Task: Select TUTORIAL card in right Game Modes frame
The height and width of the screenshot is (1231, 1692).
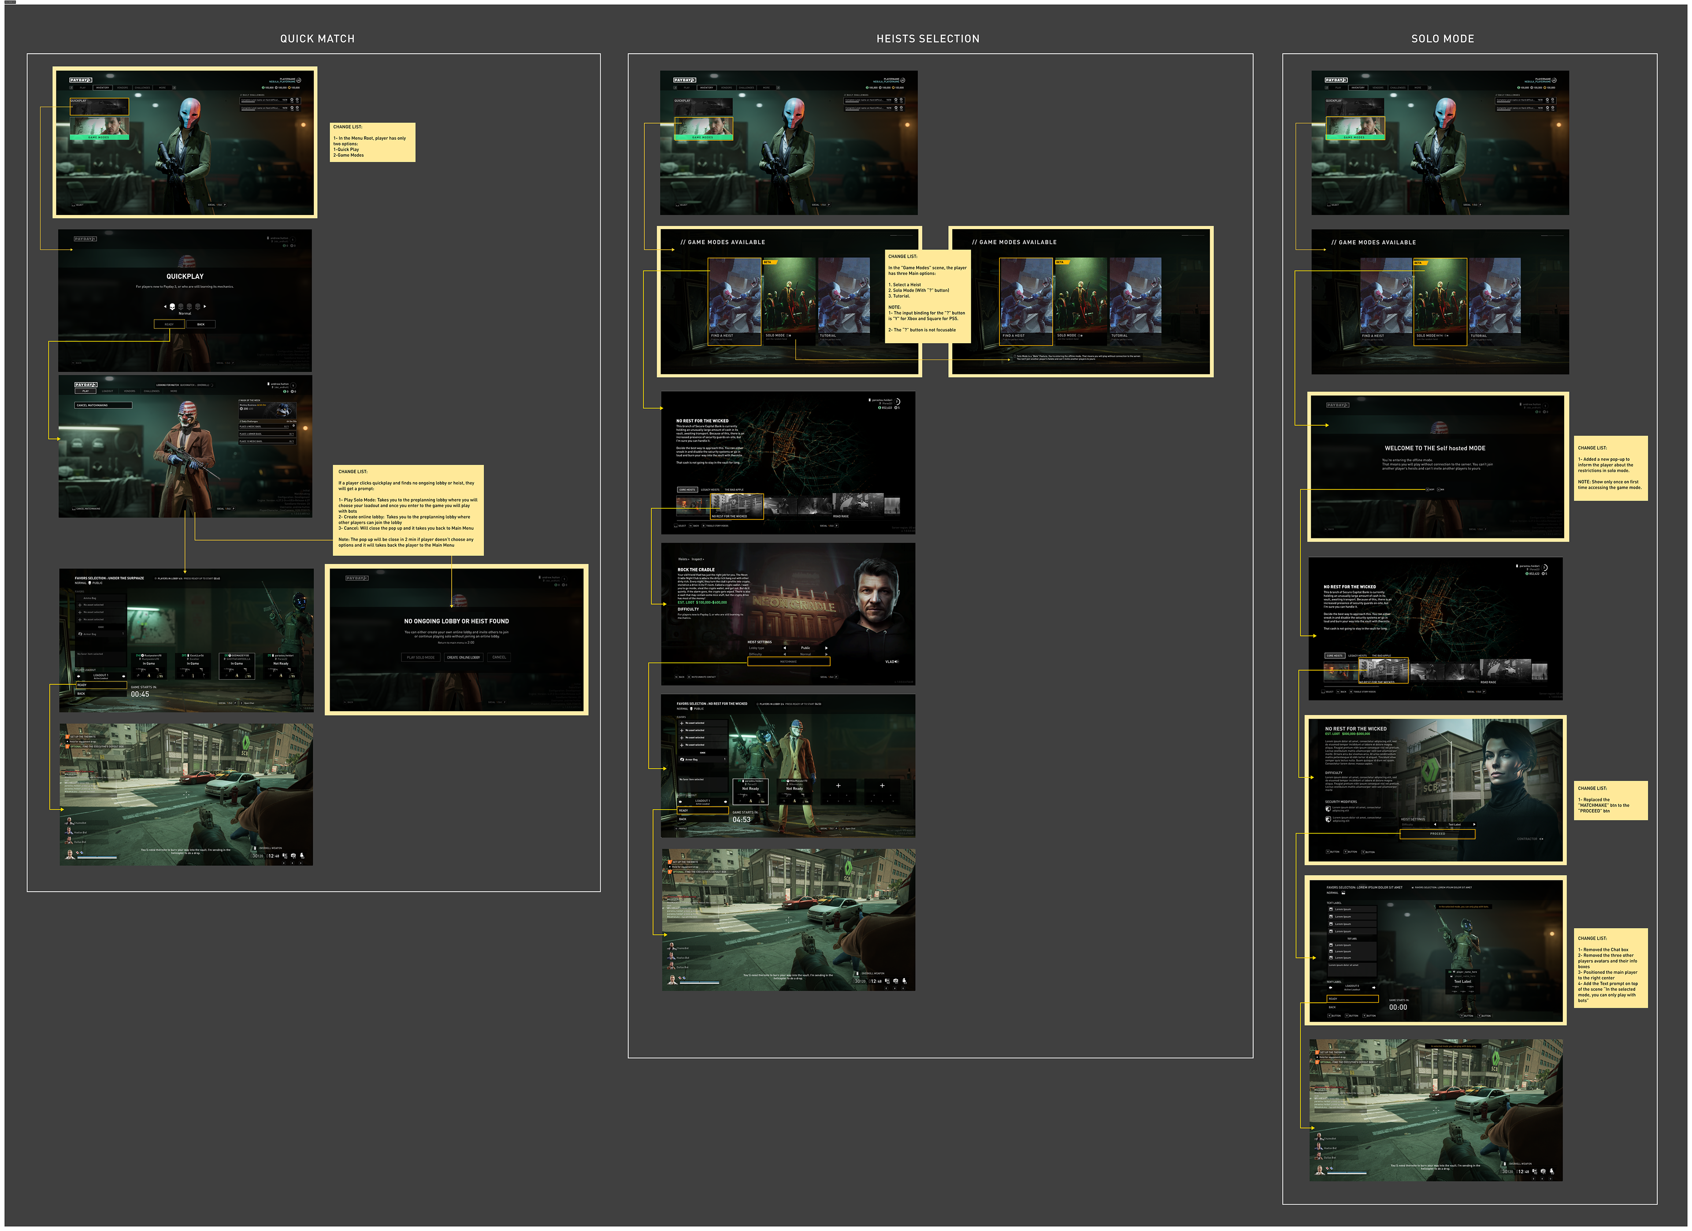Action: (1135, 301)
